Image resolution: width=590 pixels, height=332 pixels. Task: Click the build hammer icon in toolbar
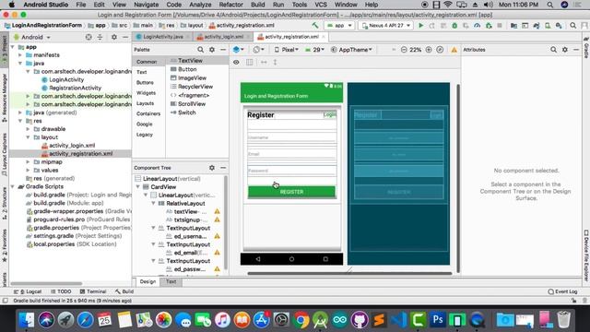pos(315,25)
